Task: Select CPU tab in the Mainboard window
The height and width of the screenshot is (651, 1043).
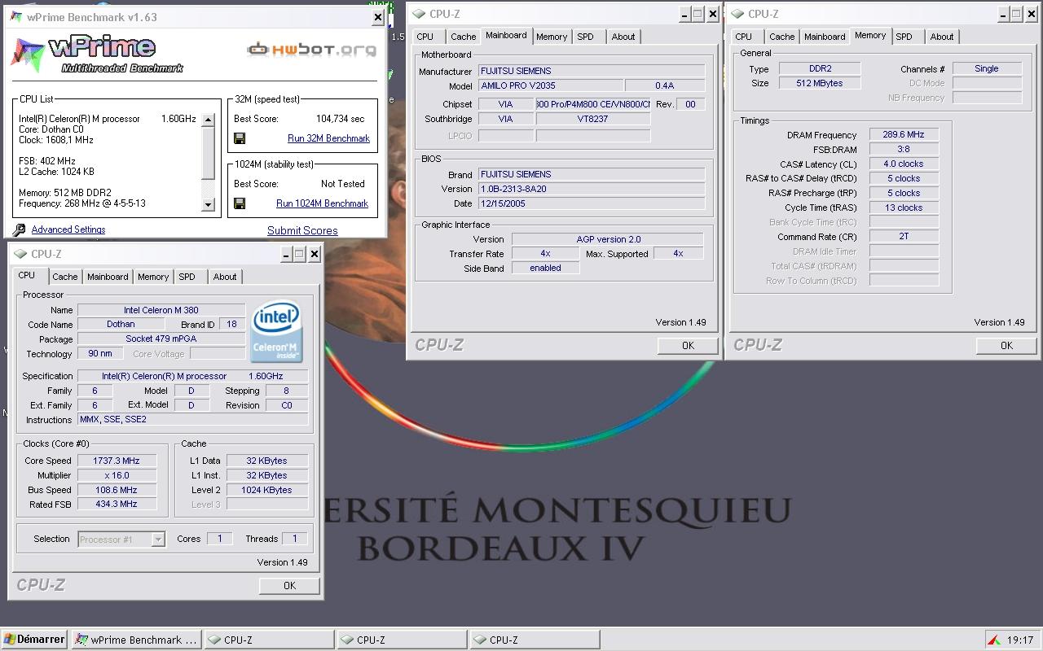Action: (x=425, y=37)
